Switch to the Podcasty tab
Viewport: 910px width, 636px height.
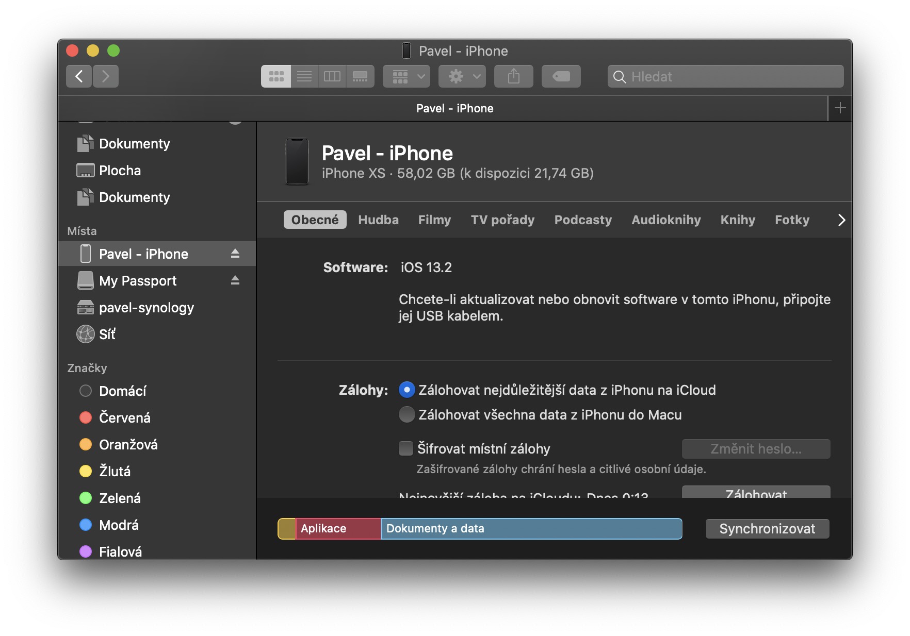[583, 220]
